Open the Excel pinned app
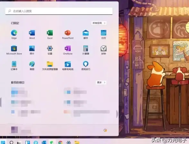Screen dimensions: 189x144 [50, 34]
